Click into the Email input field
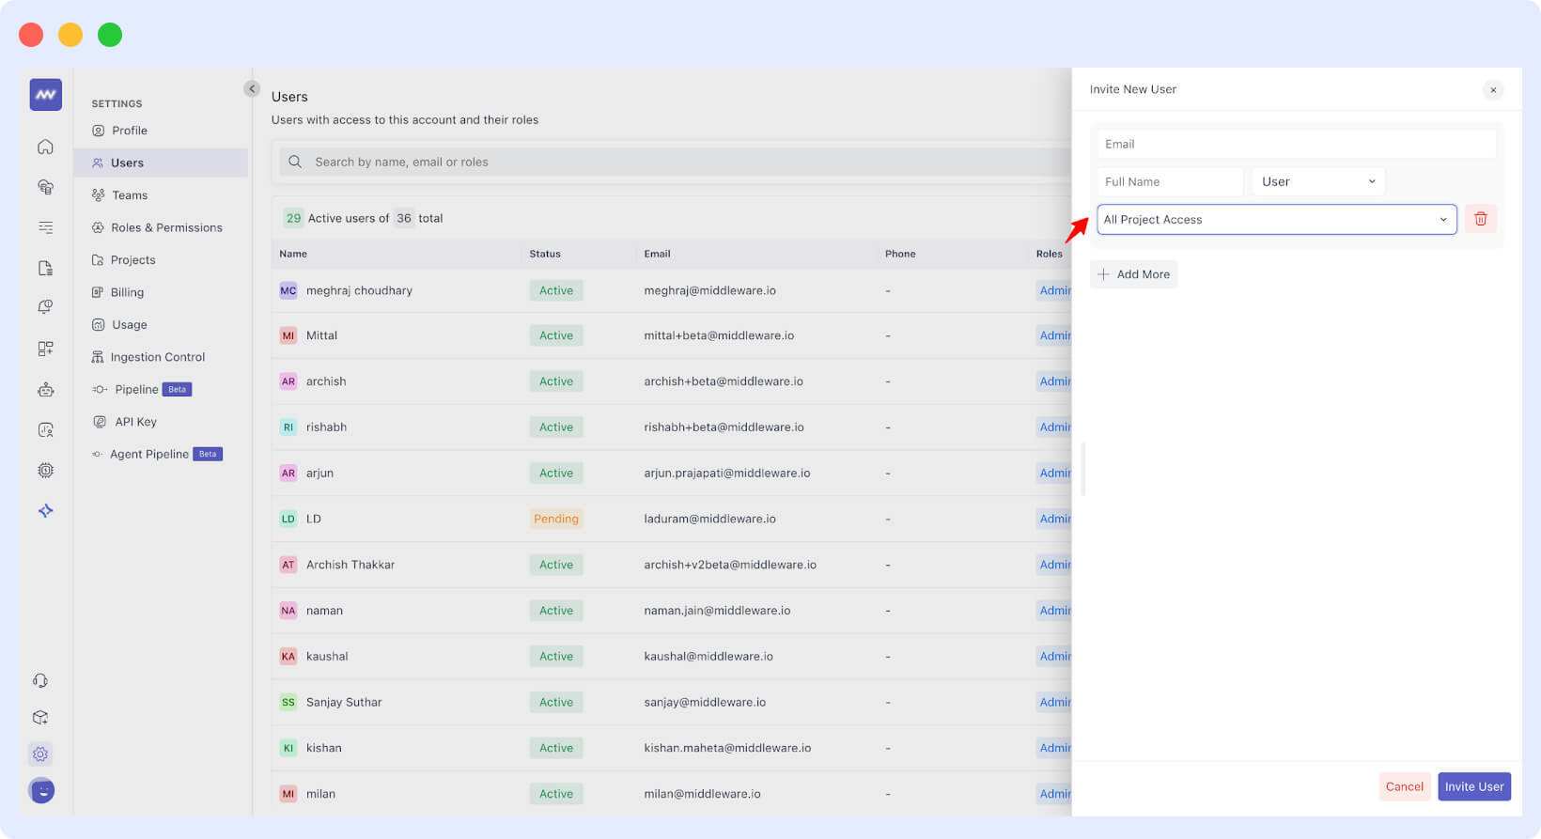This screenshot has height=839, width=1541. 1295,144
